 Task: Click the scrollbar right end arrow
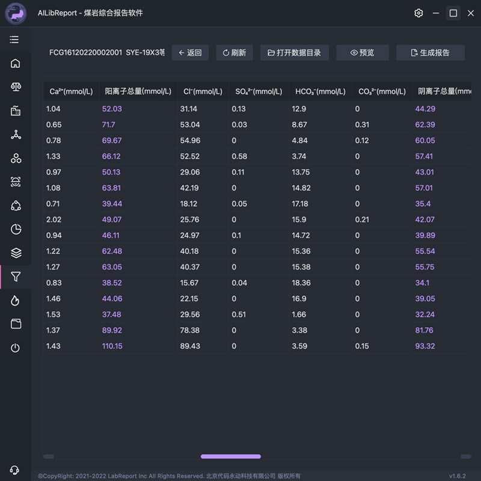click(x=465, y=456)
